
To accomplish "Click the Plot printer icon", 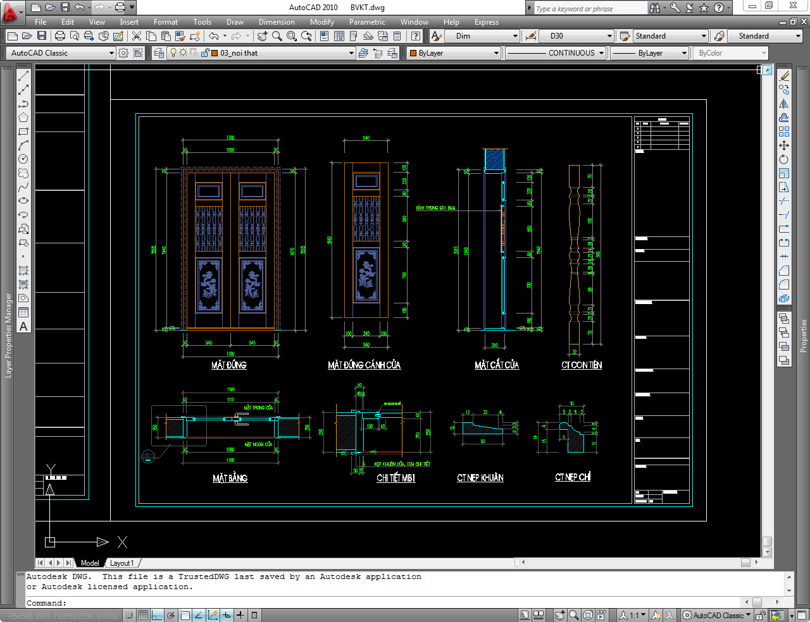I will pos(60,36).
